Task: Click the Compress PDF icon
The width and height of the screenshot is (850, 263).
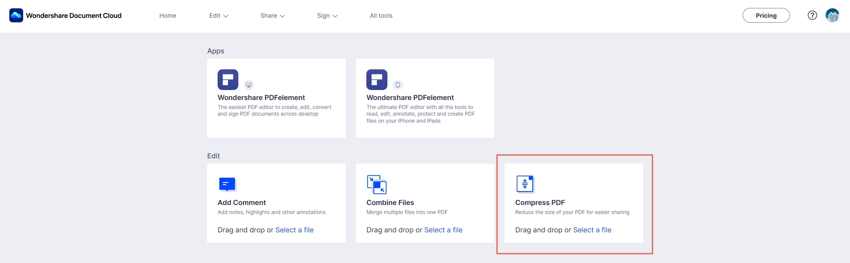Action: 525,184
